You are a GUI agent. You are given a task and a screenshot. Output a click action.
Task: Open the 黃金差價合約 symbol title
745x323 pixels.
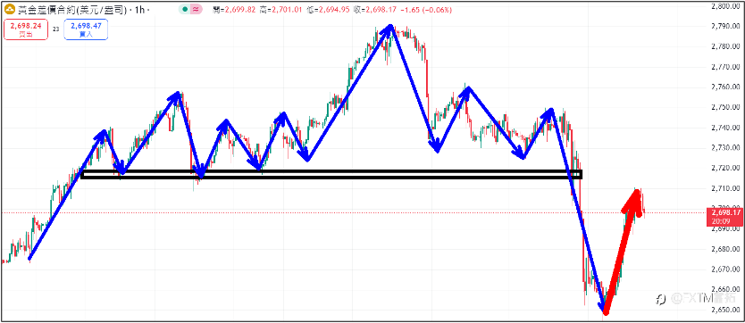tap(71, 10)
